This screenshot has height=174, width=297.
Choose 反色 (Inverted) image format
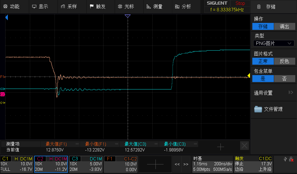(285, 61)
